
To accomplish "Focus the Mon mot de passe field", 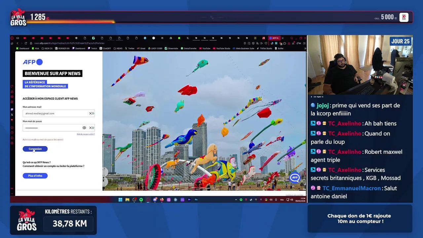I will [58, 128].
